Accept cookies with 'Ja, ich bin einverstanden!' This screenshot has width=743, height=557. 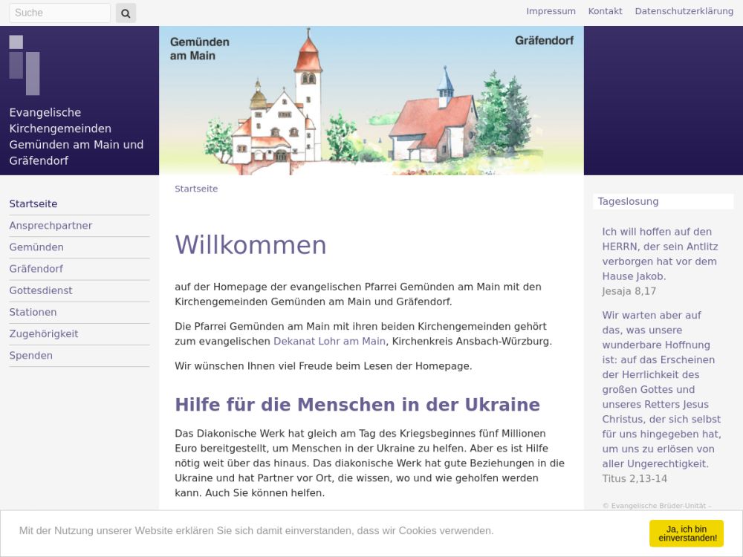(x=686, y=533)
